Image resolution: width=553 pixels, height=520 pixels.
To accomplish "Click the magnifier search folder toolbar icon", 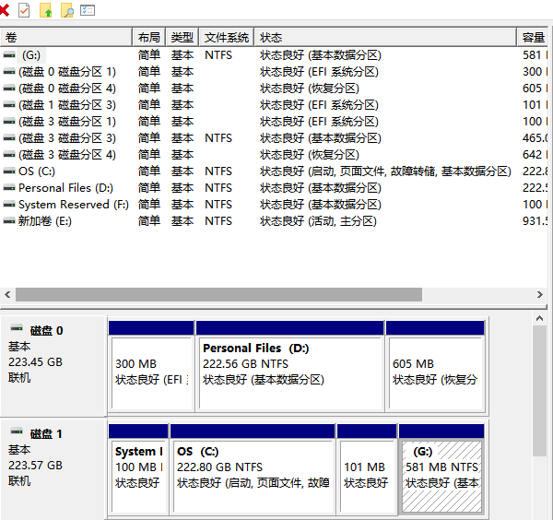I will (x=66, y=10).
